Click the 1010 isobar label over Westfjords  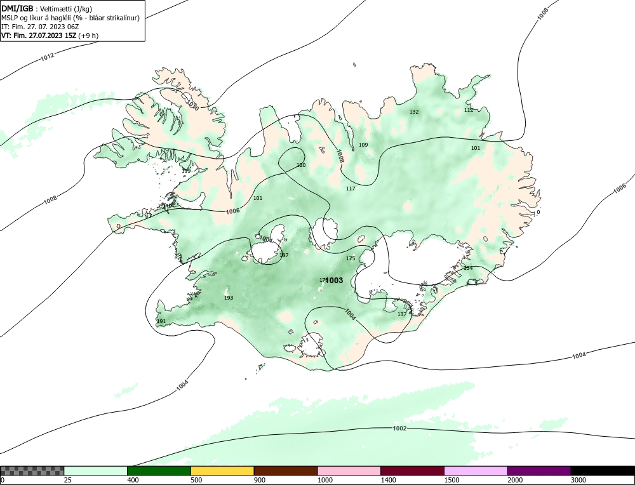click(192, 105)
